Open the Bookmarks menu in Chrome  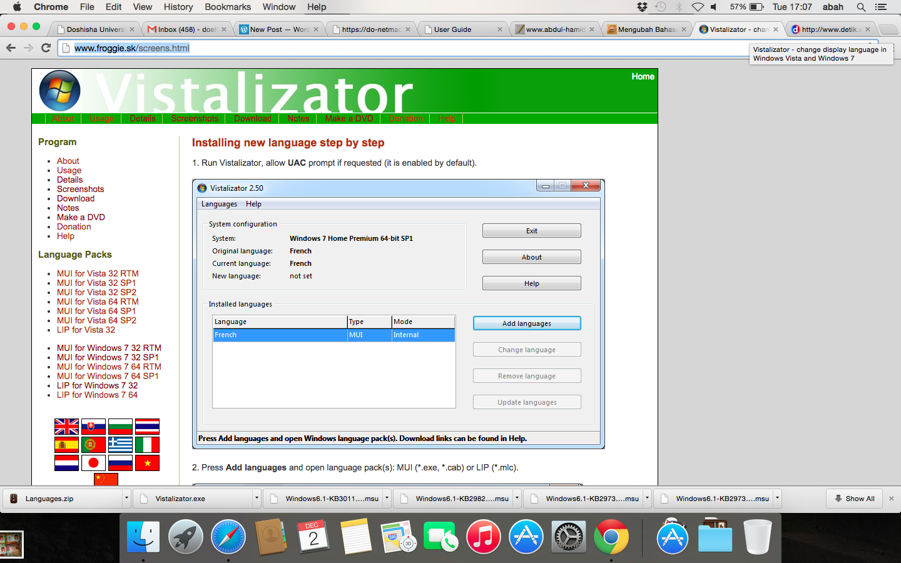228,7
